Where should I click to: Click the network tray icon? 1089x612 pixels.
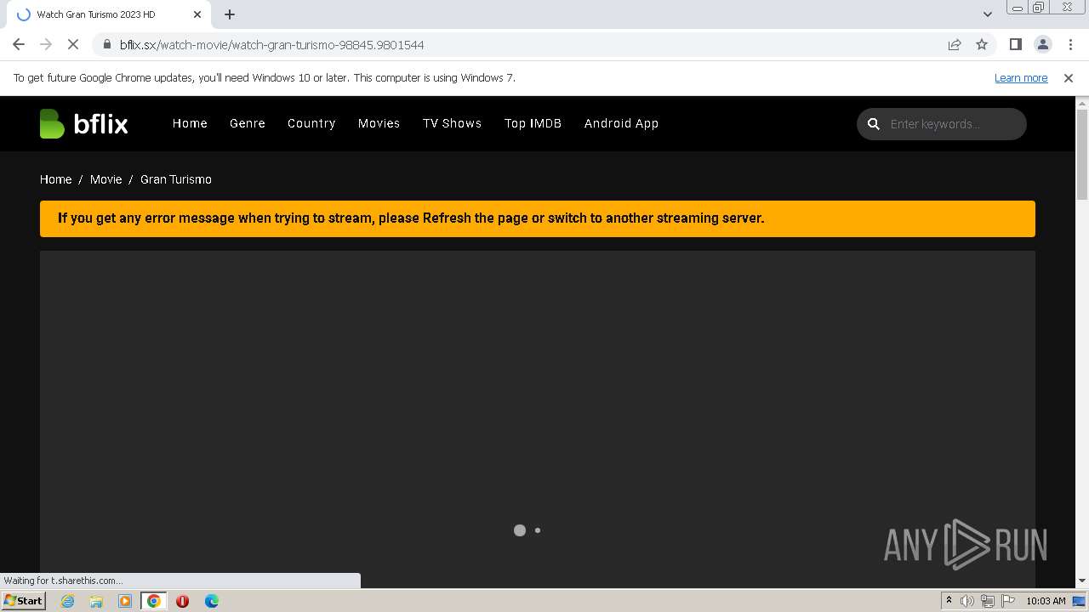[987, 601]
